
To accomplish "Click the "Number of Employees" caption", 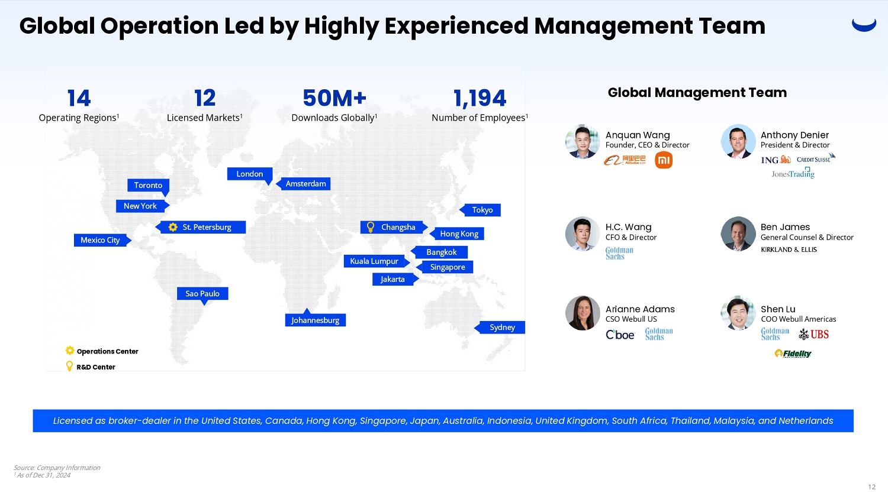I will (x=480, y=118).
